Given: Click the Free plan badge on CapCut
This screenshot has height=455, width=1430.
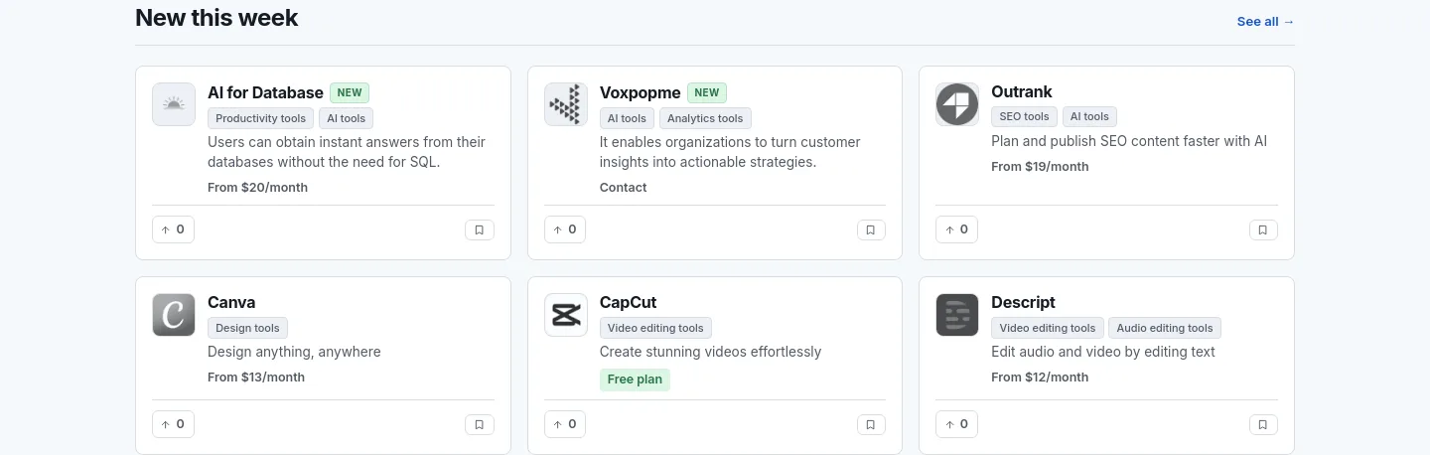Looking at the screenshot, I should [635, 379].
